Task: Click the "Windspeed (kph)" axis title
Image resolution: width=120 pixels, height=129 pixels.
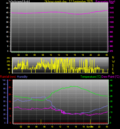Action: [19, 1]
